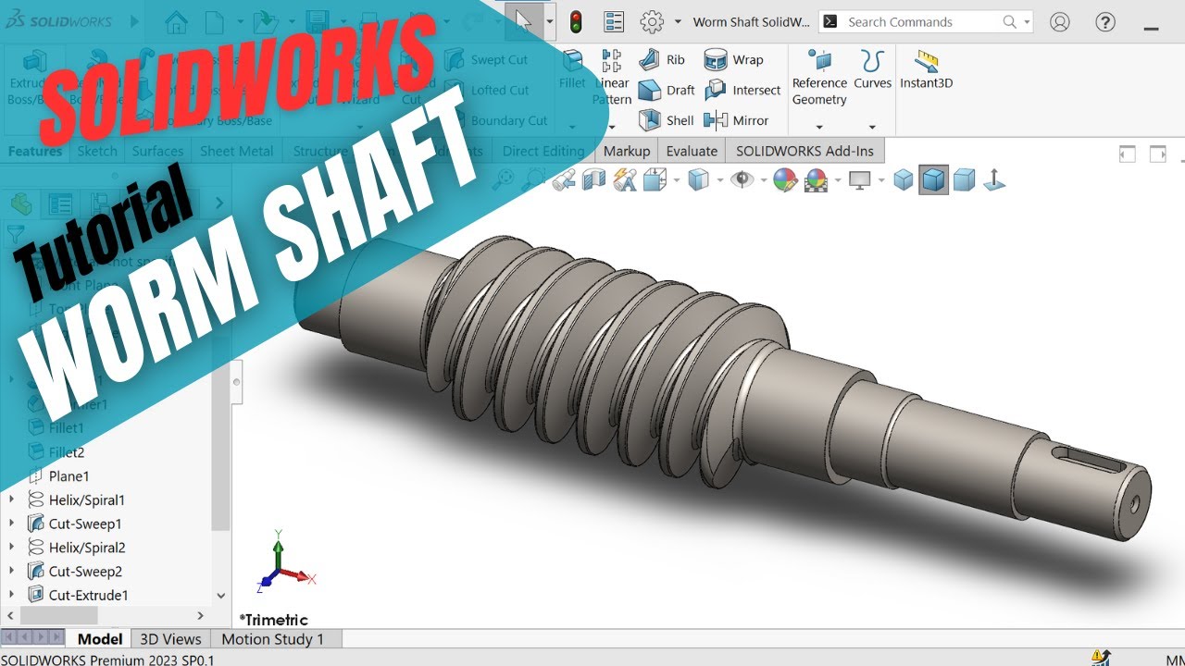Switch to the SOLIDWORKS Add-Ins tab

tap(805, 151)
